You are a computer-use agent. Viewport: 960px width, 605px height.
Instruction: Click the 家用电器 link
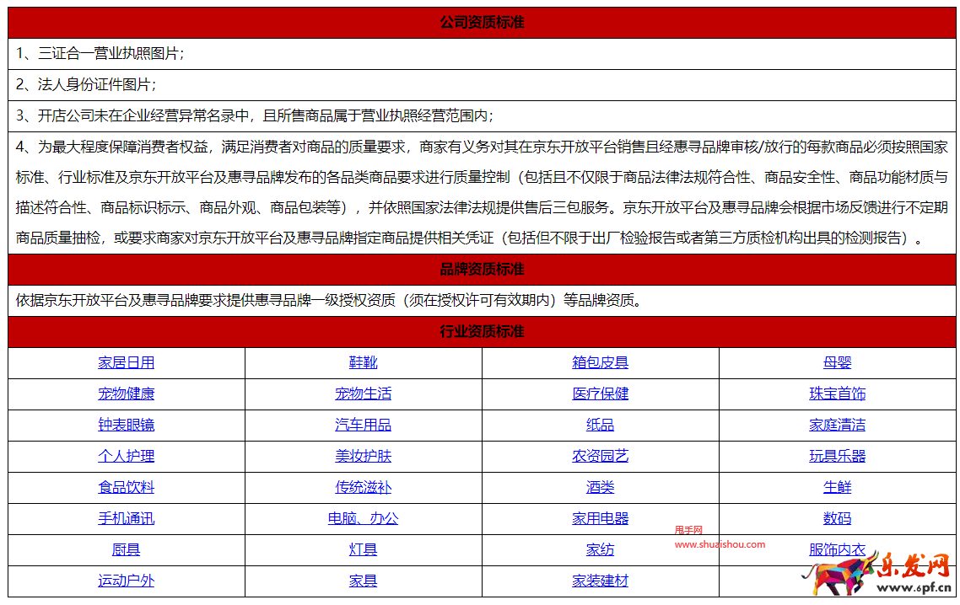pyautogui.click(x=600, y=519)
